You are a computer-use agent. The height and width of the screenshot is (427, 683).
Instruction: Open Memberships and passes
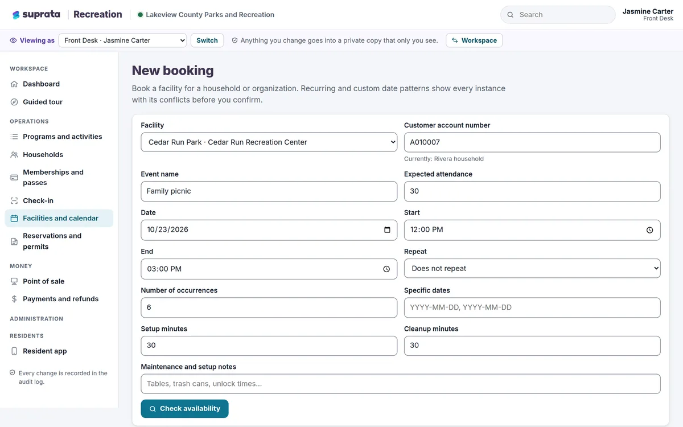tap(59, 178)
